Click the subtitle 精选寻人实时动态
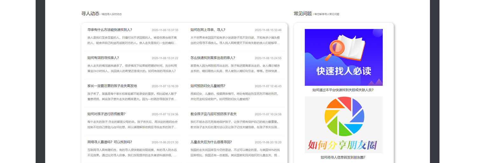 tap(112, 14)
